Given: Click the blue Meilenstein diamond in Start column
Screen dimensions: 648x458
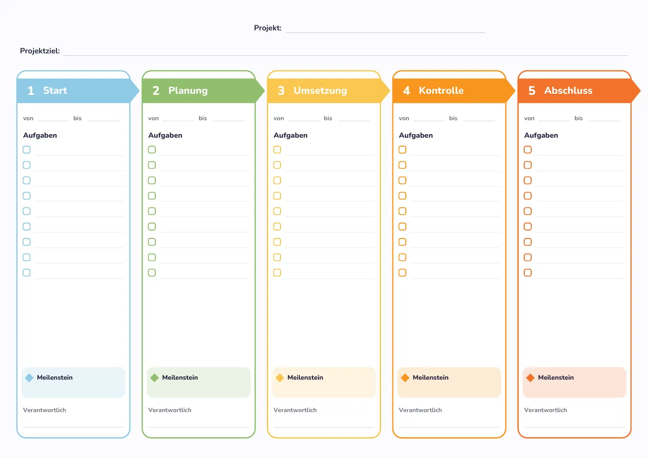Looking at the screenshot, I should click(x=29, y=378).
